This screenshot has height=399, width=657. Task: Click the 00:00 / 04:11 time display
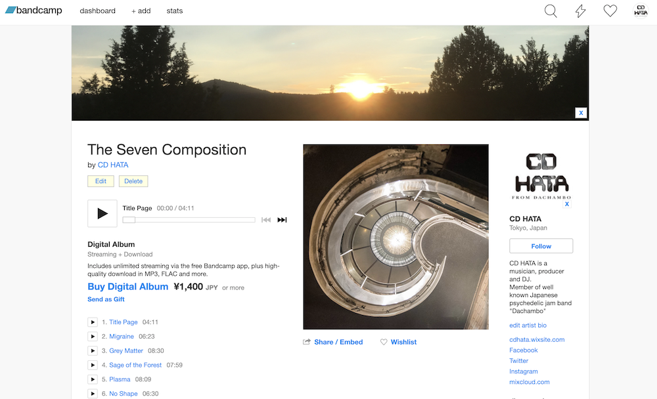175,208
